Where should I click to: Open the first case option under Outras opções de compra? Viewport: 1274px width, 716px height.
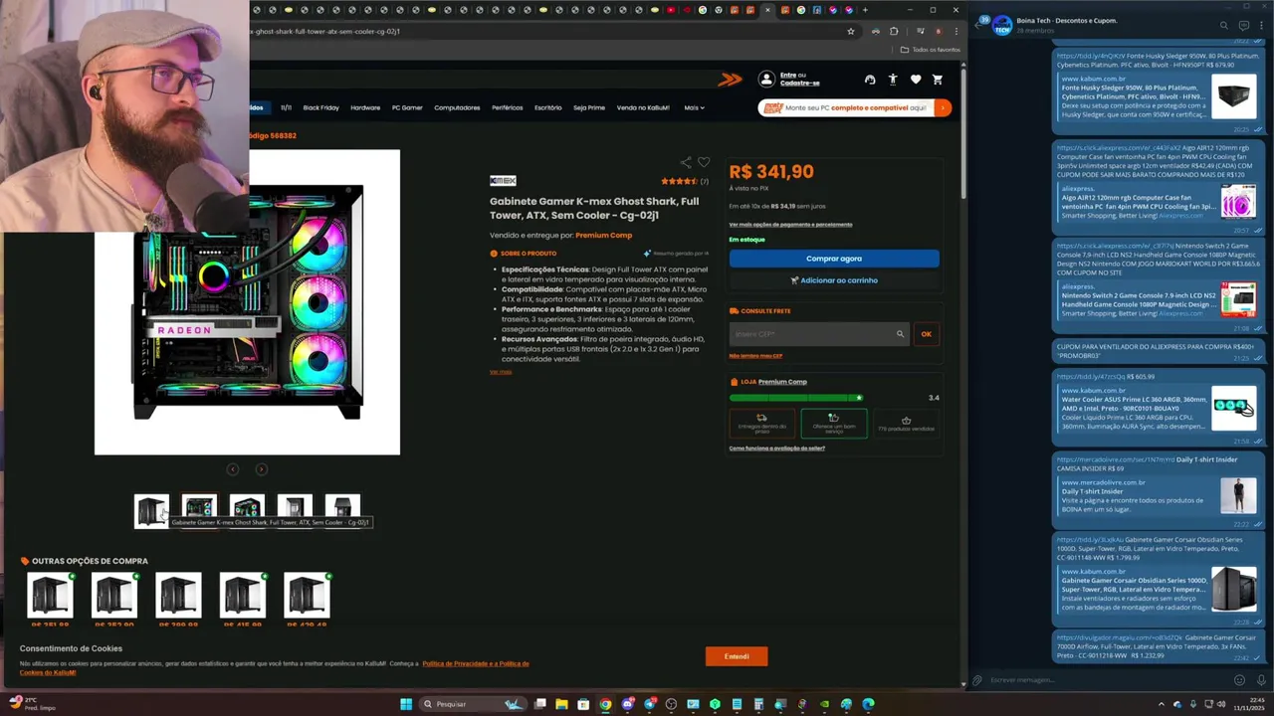click(50, 596)
